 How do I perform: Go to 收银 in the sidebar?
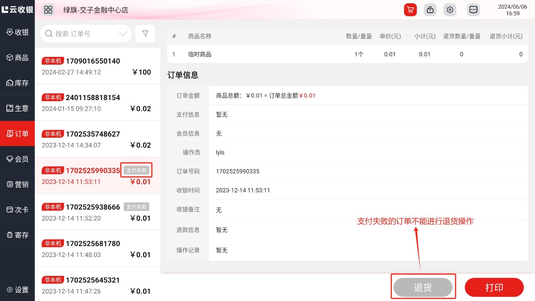coord(17,33)
